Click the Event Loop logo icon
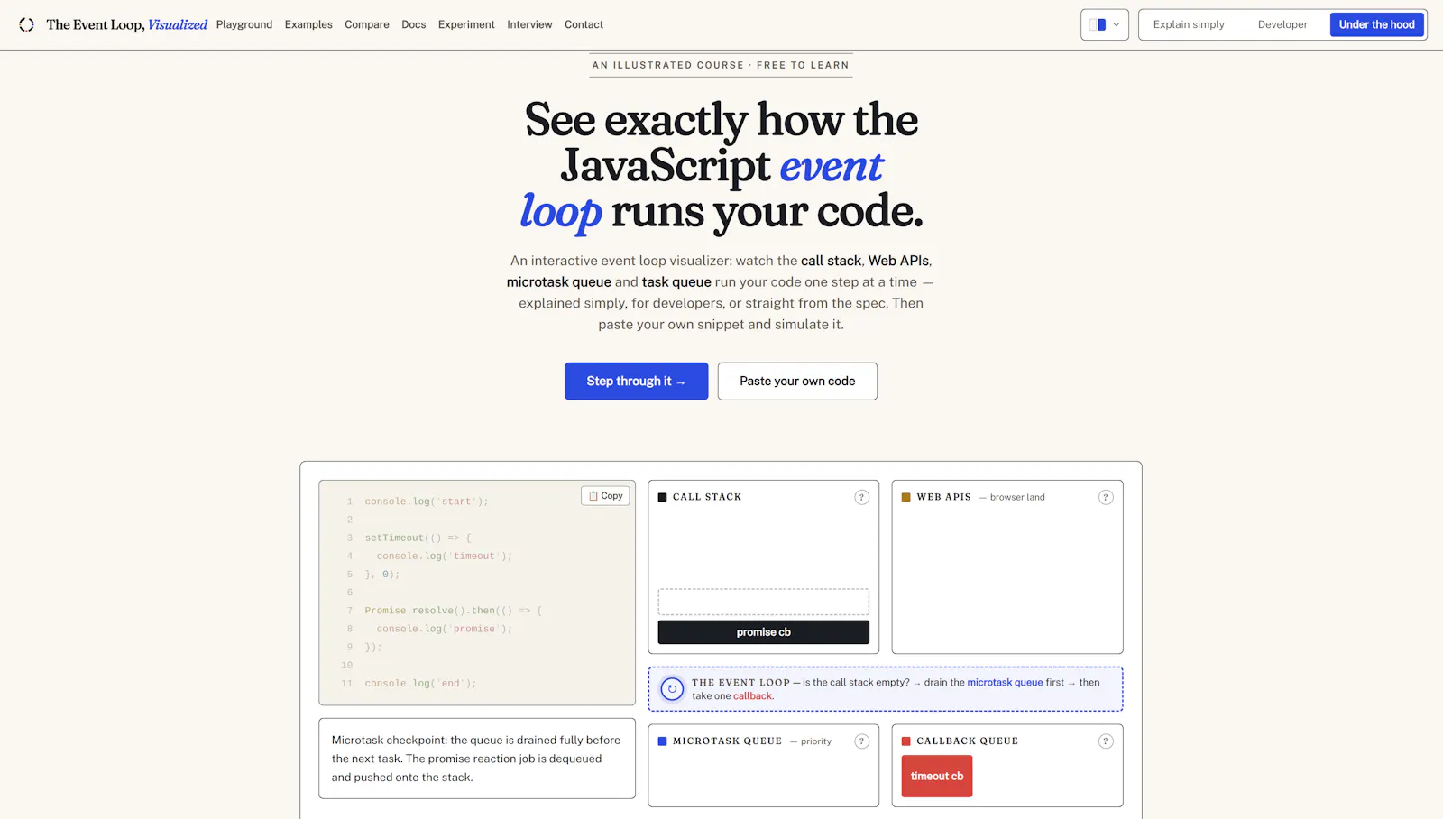This screenshot has height=819, width=1443. [27, 24]
